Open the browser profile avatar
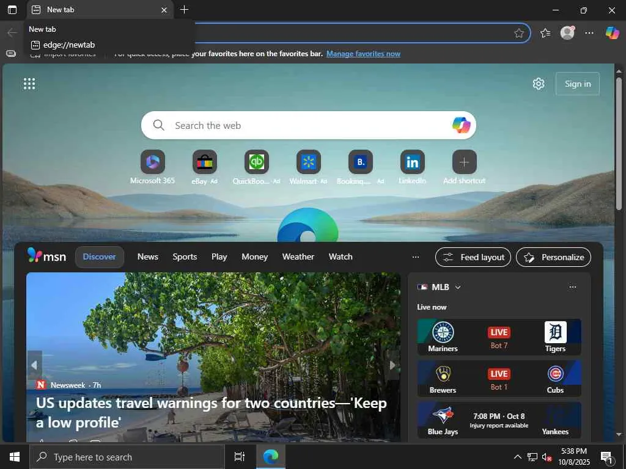626x469 pixels. [x=567, y=33]
